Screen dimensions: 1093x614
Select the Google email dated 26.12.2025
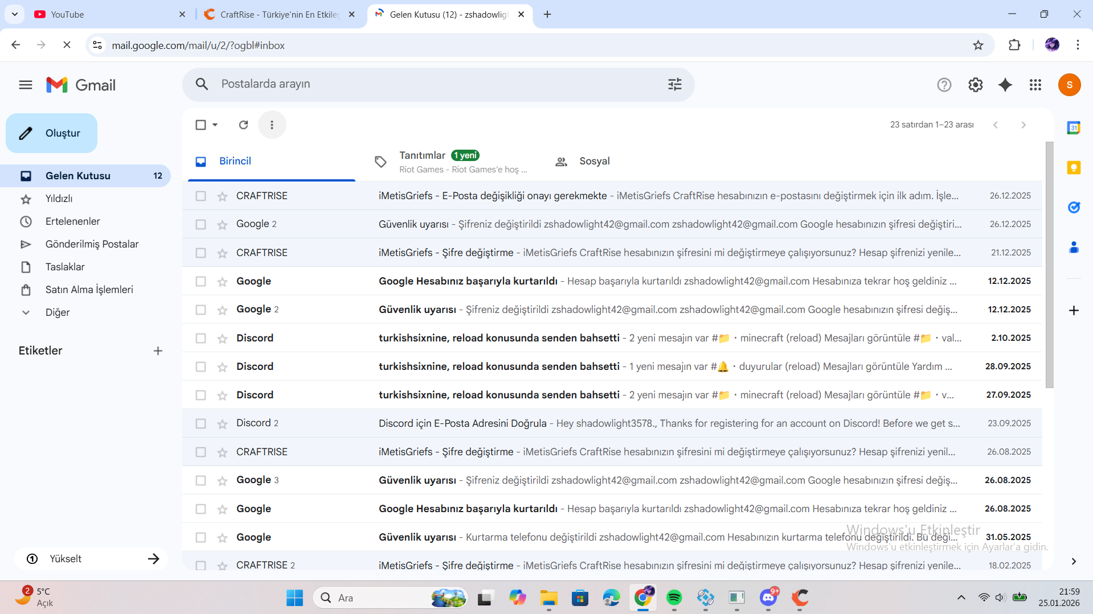(200, 224)
